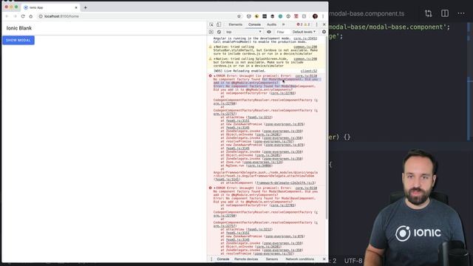Click the SHOW MODAL button
Image resolution: width=473 pixels, height=266 pixels.
tap(18, 40)
